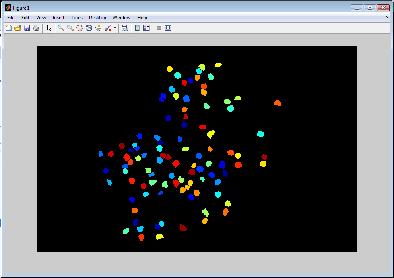The width and height of the screenshot is (394, 278).
Task: Toggle the Data Cursor tool
Action: pyautogui.click(x=98, y=28)
